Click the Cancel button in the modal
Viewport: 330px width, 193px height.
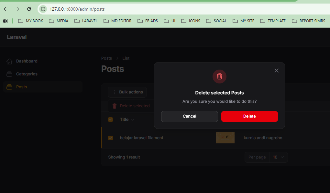[x=189, y=116]
